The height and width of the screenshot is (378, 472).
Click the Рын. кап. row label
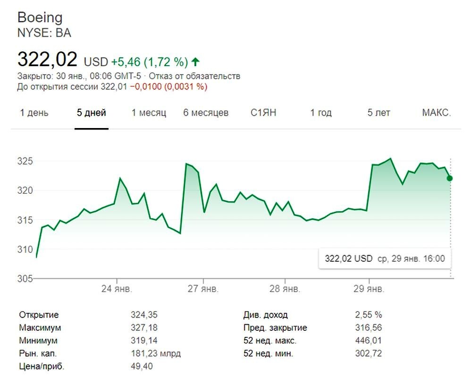click(x=38, y=353)
